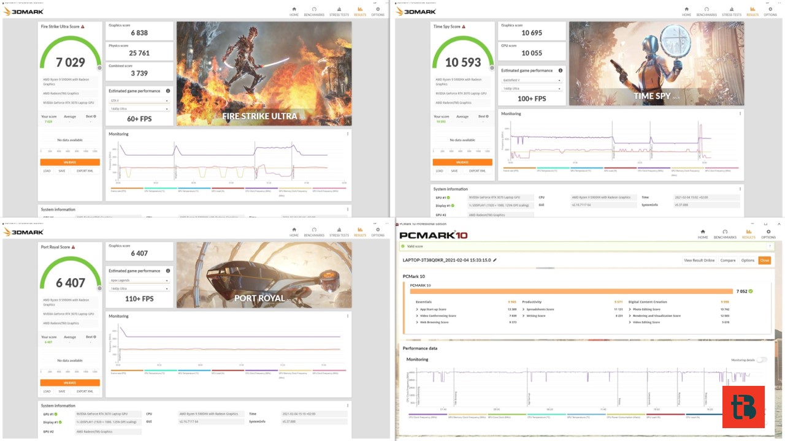Click warning icon beside Fire Strike Ultra Score

(83, 27)
